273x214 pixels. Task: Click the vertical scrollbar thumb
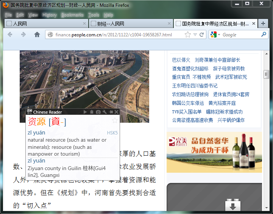point(266,74)
